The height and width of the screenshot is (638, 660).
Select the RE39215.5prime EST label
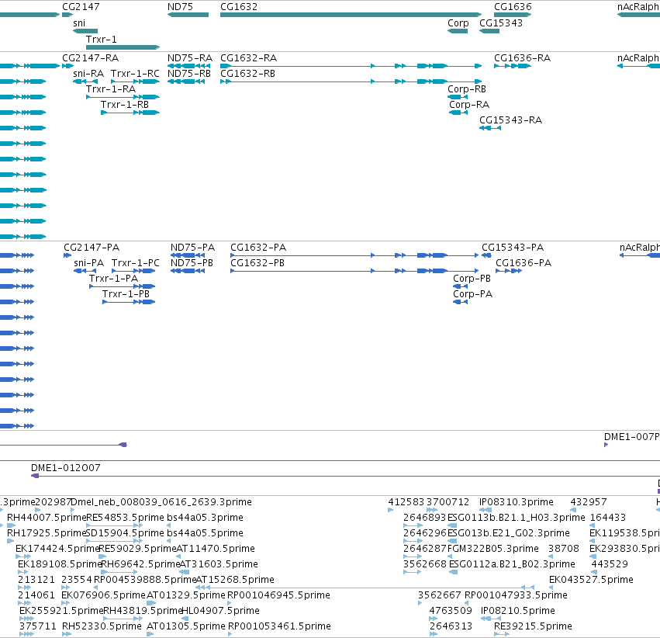pos(533,626)
